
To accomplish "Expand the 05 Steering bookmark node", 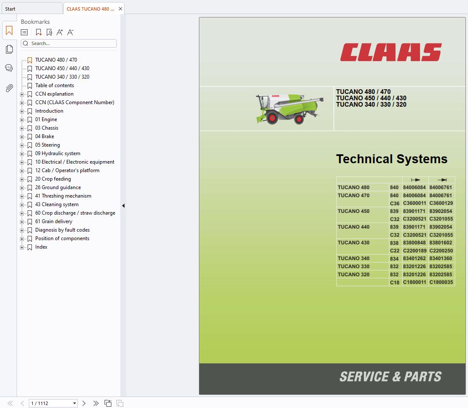I will [22, 145].
